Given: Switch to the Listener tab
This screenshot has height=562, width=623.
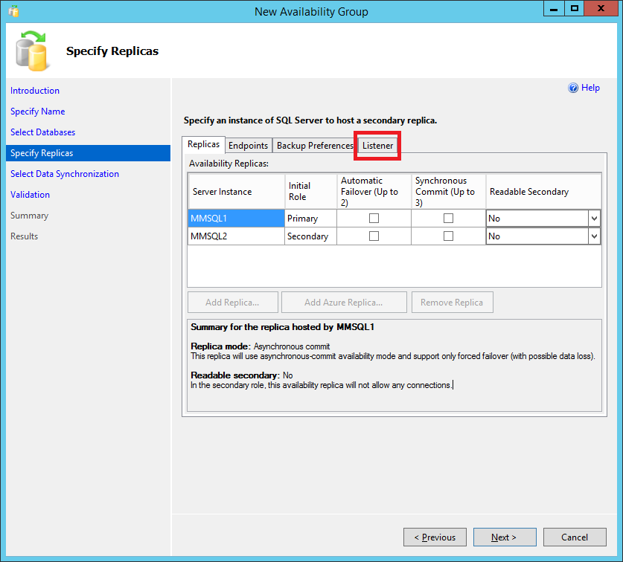Looking at the screenshot, I should click(x=377, y=146).
